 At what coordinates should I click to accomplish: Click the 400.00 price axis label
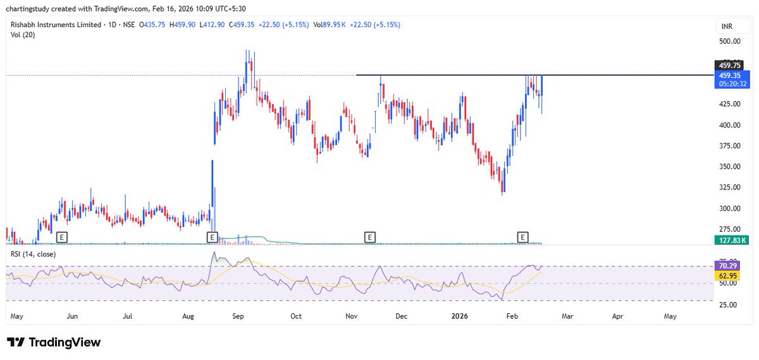pos(730,125)
